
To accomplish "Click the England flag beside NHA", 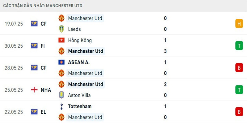I will 34,90.
